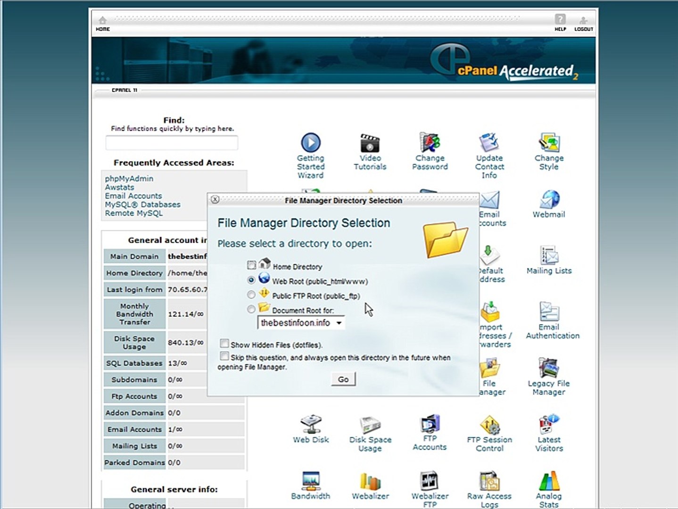Open the Update Contact Info icon
The width and height of the screenshot is (678, 509).
489,142
